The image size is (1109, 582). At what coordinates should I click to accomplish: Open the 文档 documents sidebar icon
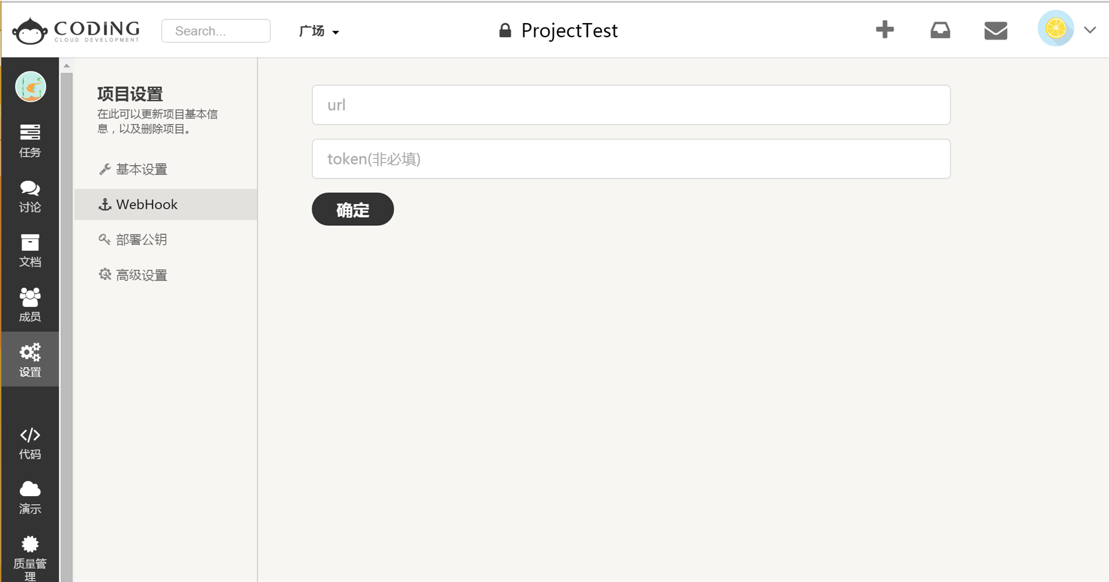click(30, 250)
